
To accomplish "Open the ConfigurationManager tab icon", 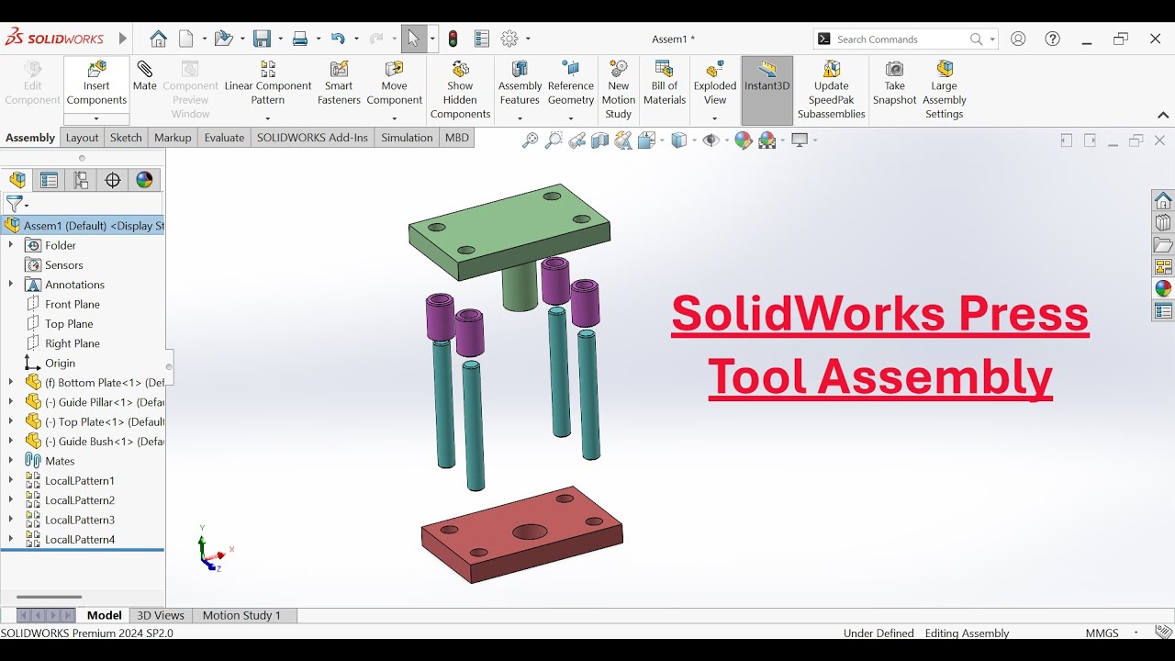I will (81, 180).
